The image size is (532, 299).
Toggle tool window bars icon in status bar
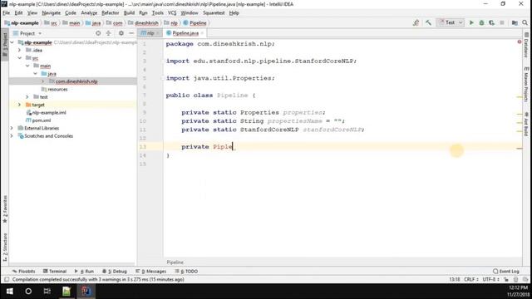click(7, 280)
